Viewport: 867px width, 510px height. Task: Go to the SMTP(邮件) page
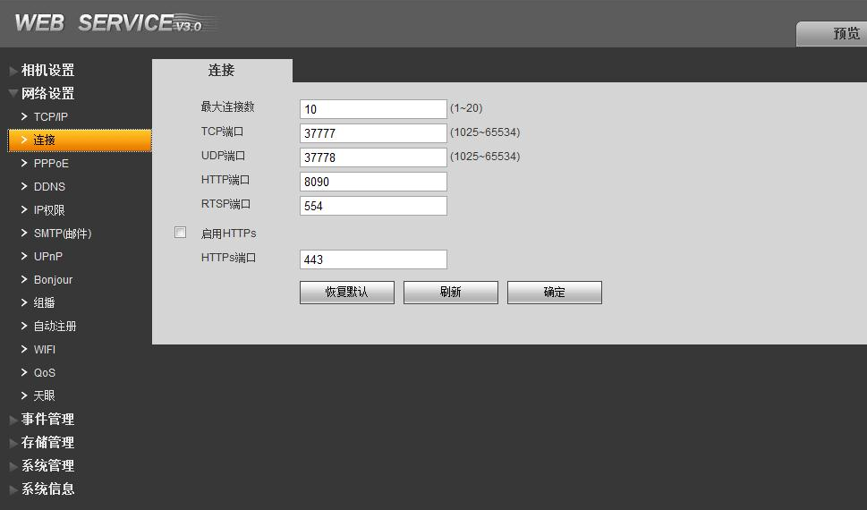tap(63, 234)
